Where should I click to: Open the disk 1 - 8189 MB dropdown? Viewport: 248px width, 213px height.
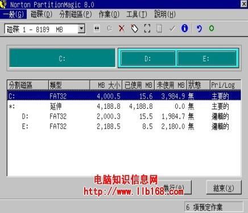tap(81, 29)
